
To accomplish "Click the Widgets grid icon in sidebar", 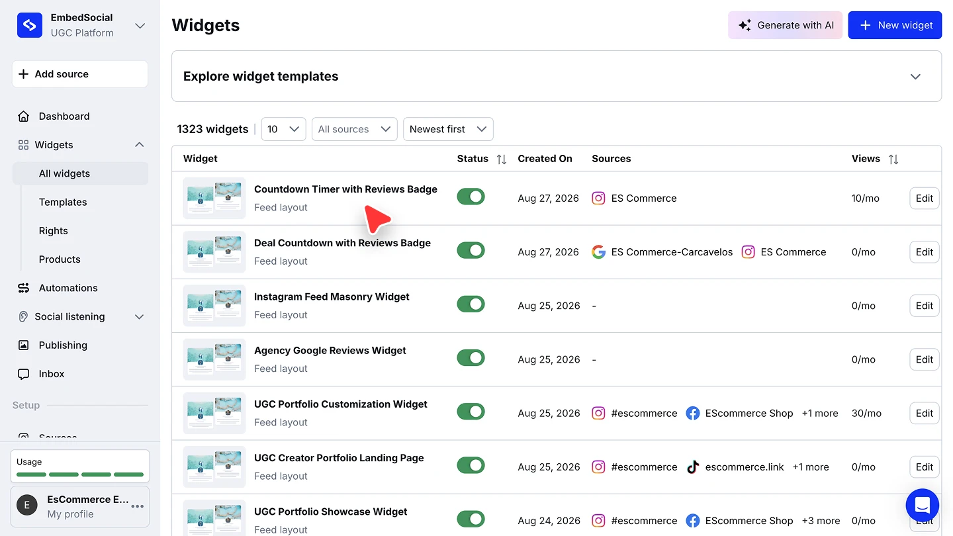I will (23, 145).
